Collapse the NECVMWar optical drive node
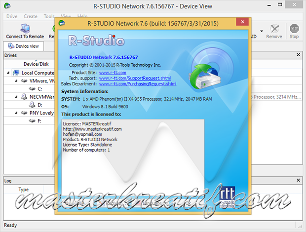The image size is (306, 232). [16, 97]
